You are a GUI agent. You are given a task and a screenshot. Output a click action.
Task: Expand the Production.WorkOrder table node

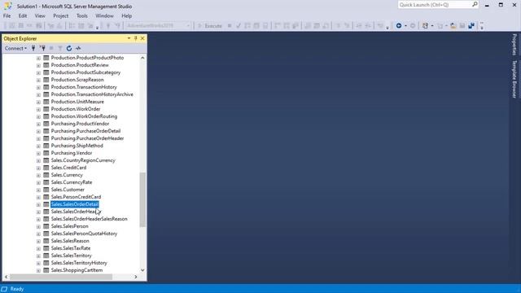pos(38,109)
